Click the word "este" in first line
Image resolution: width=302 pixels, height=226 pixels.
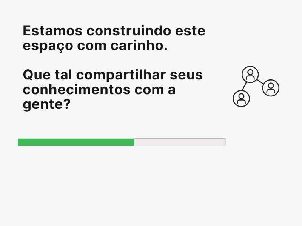190,31
